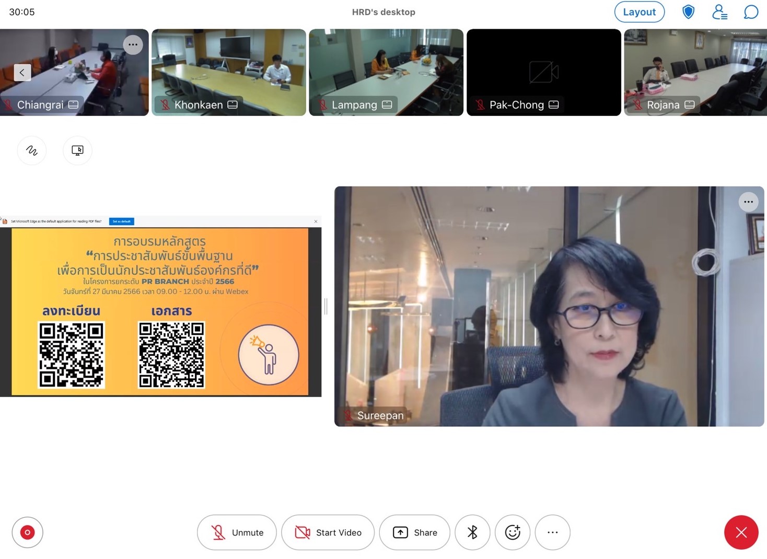Viewport: 767px width, 559px height.
Task: Open more options on Sureepan video
Action: [748, 202]
